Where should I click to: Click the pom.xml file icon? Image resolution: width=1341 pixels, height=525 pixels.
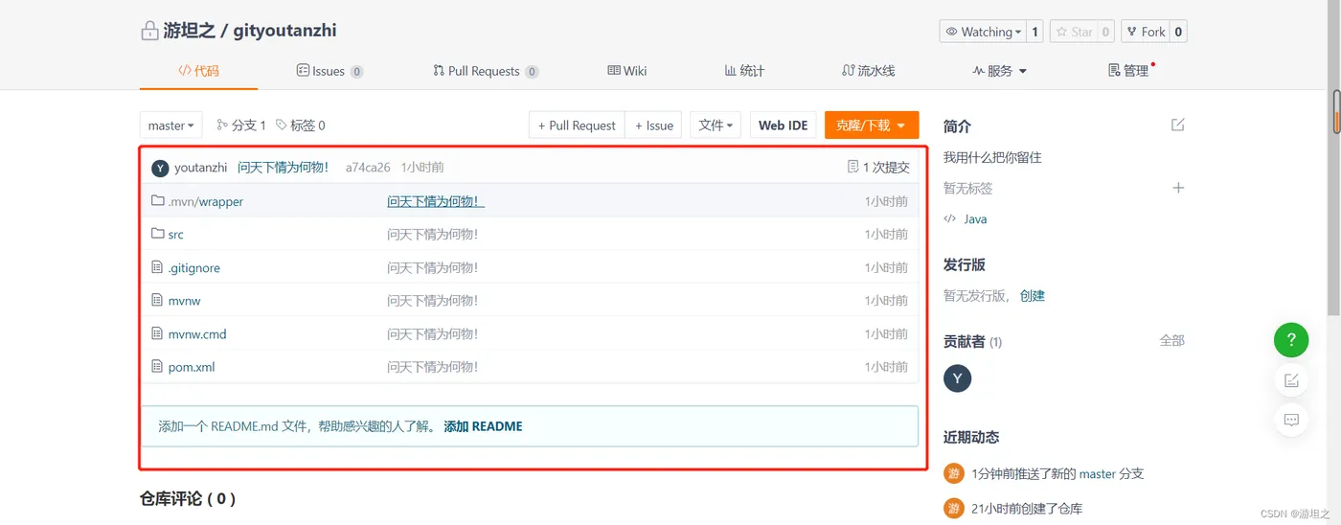(158, 366)
